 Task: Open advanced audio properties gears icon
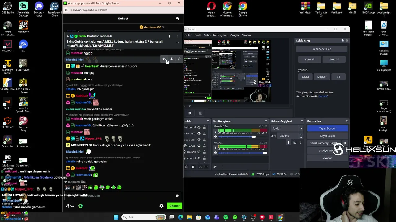(x=215, y=167)
